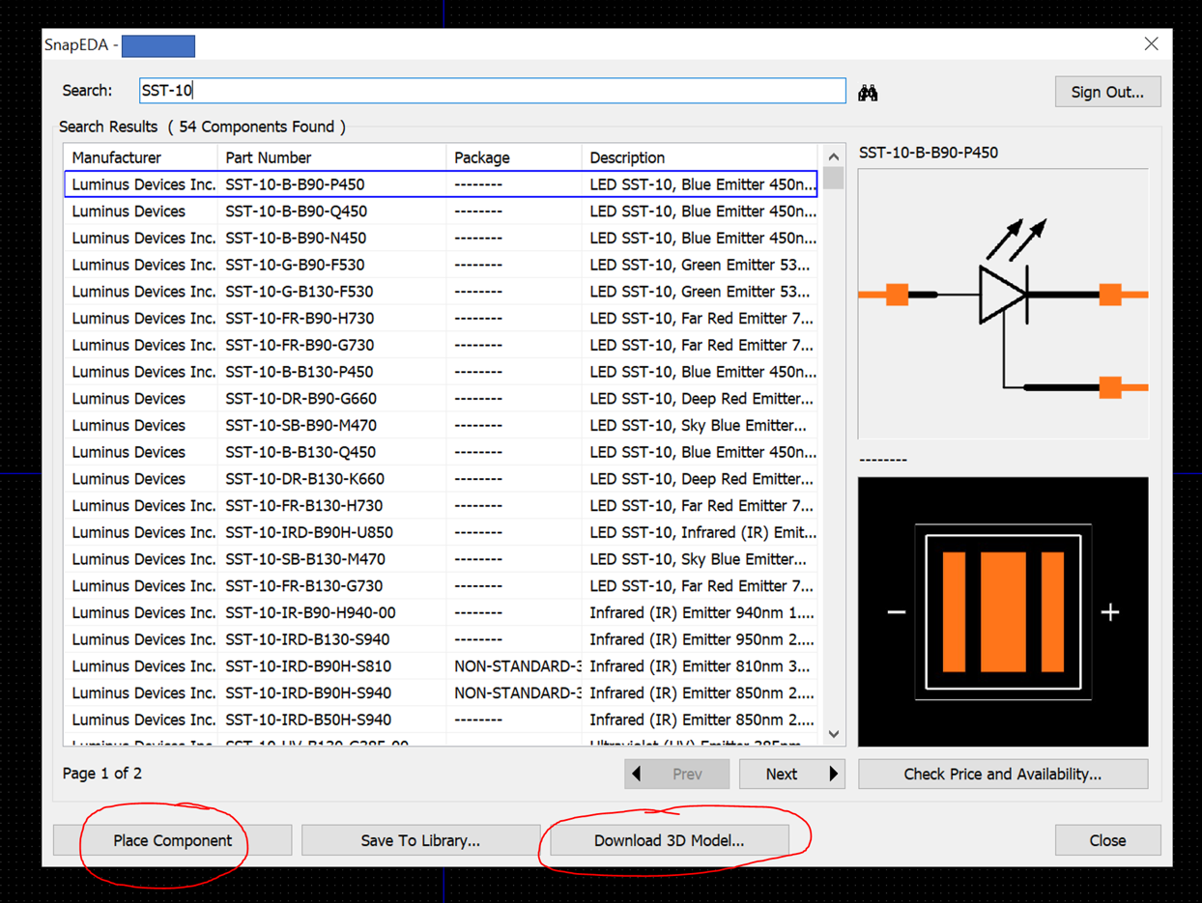Screen dimensions: 1202x903
Task: Go to Next results page
Action: [792, 774]
